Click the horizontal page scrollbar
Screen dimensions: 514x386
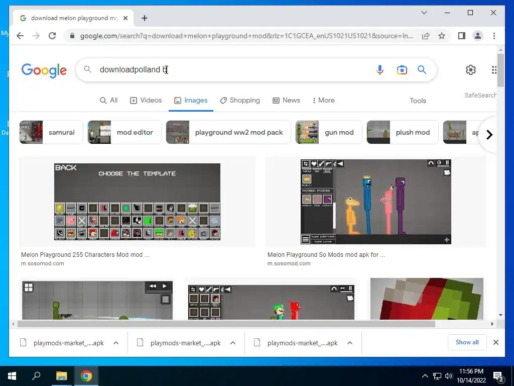(x=226, y=324)
